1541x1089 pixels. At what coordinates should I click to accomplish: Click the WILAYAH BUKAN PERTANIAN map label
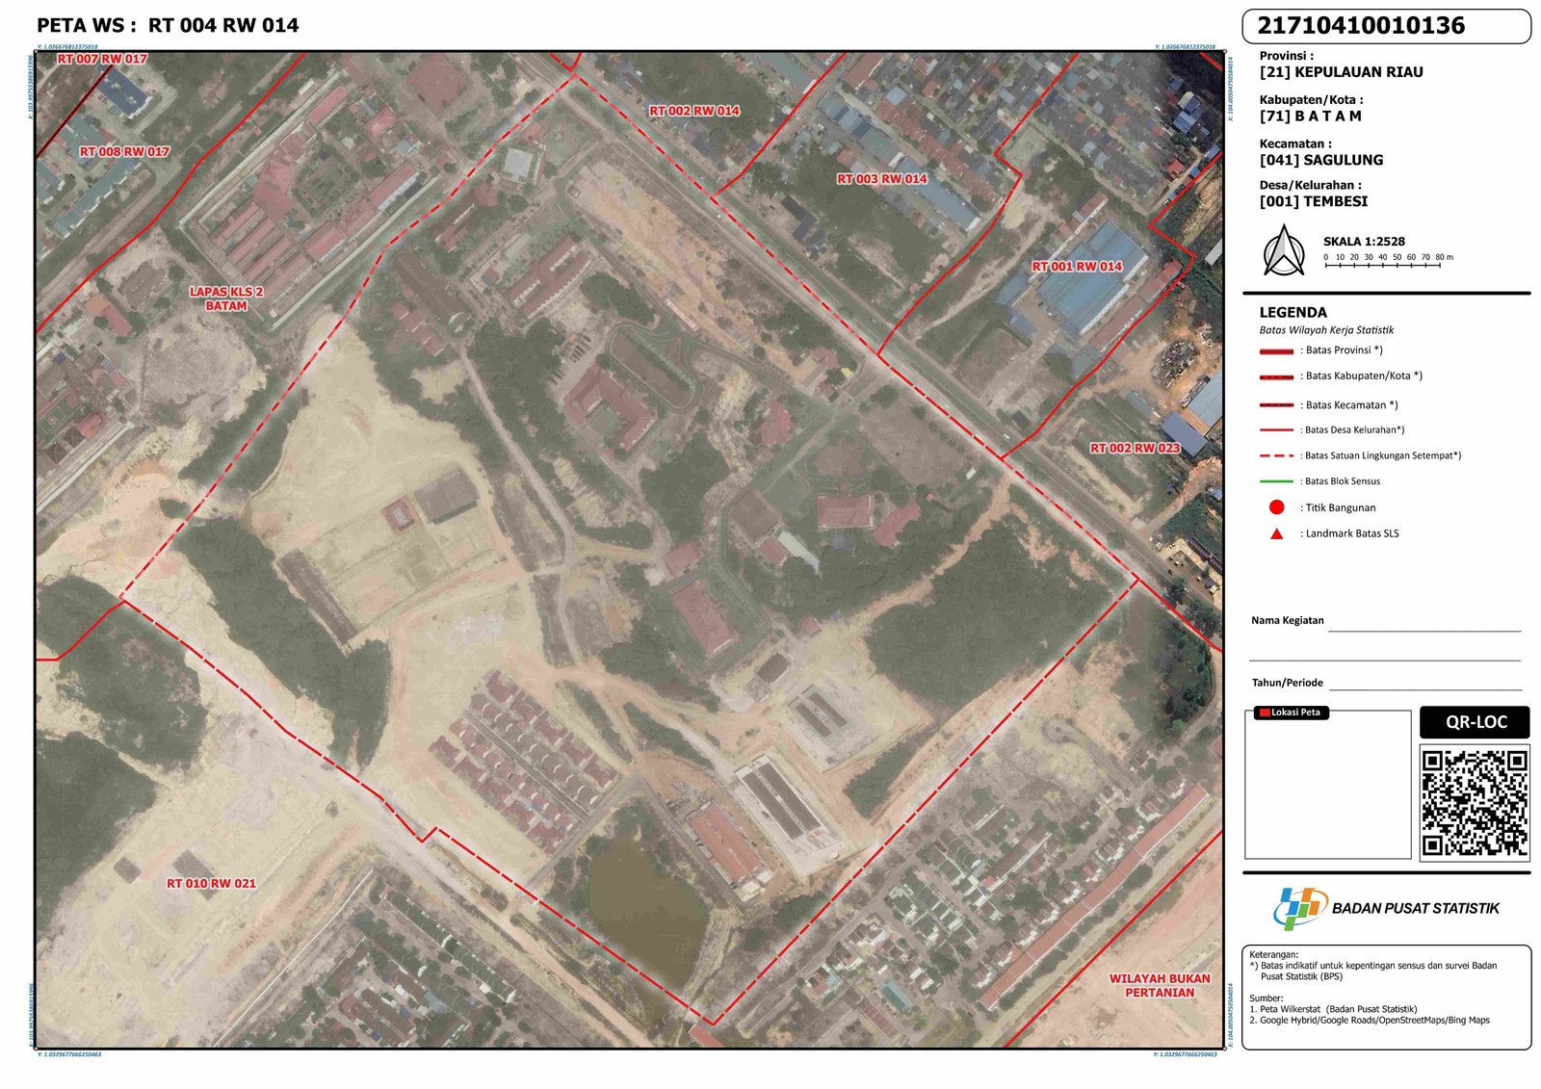(1160, 985)
